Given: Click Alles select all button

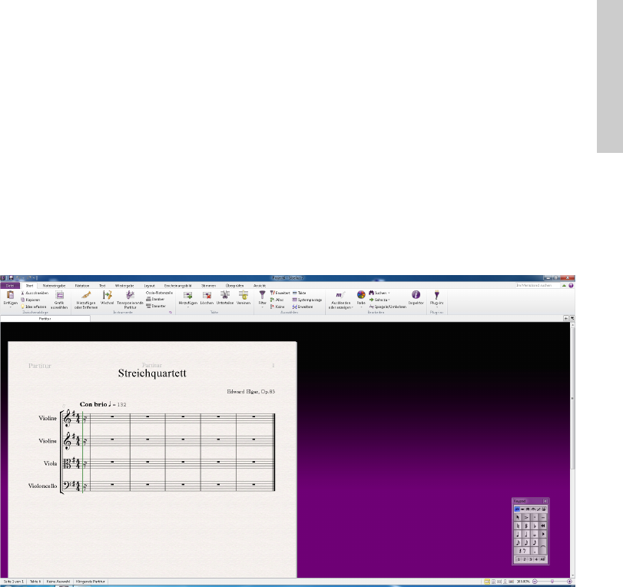Looking at the screenshot, I should (277, 300).
